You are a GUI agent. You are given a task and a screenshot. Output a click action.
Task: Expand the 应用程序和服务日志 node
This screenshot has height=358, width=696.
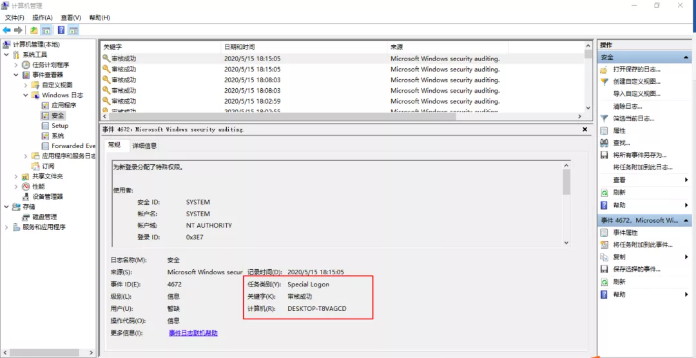coord(26,156)
